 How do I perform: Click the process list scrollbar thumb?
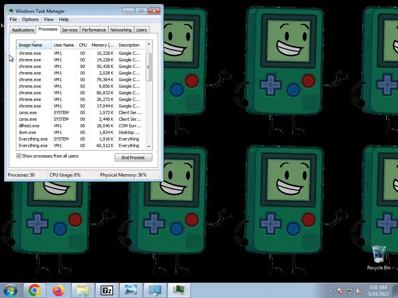pyautogui.click(x=149, y=67)
